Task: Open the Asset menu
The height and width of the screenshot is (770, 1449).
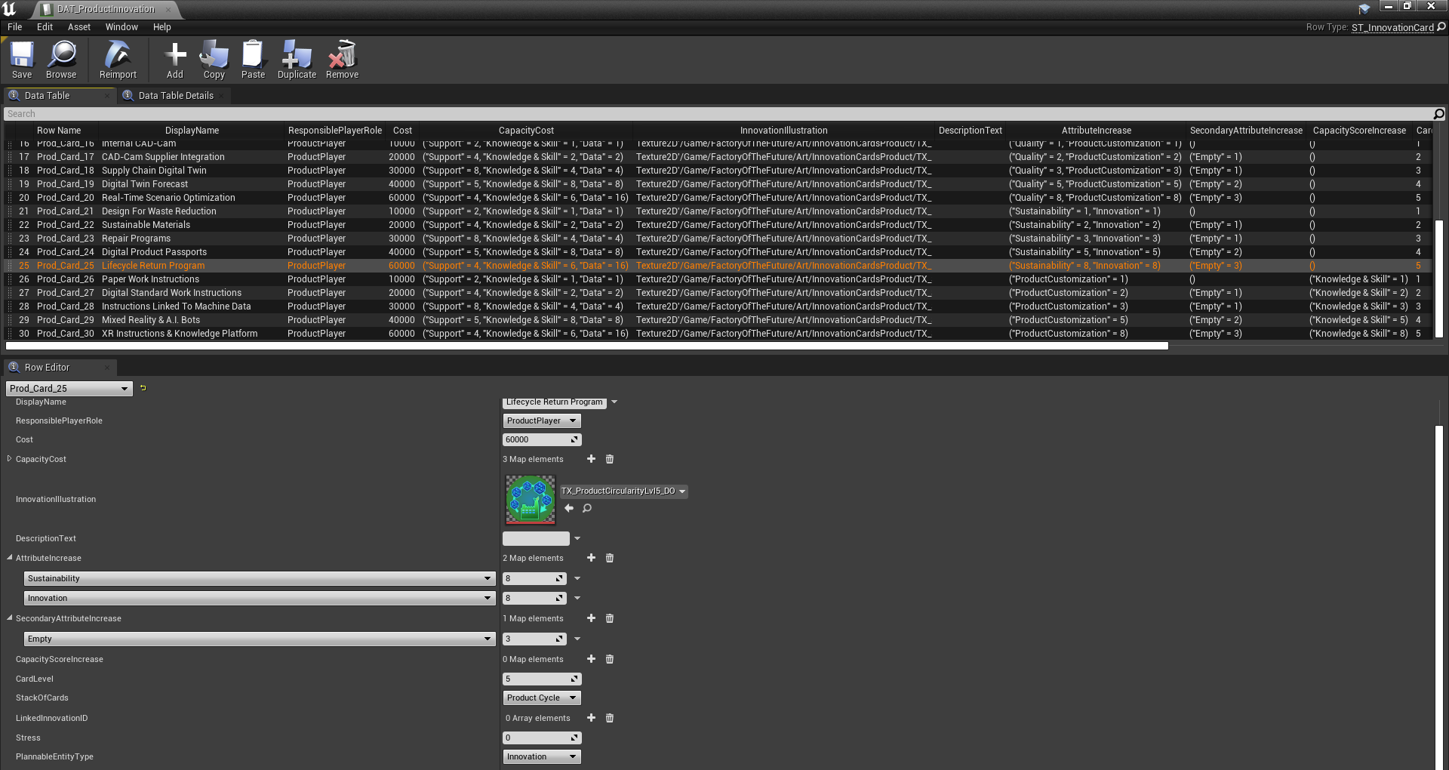Action: pyautogui.click(x=78, y=27)
